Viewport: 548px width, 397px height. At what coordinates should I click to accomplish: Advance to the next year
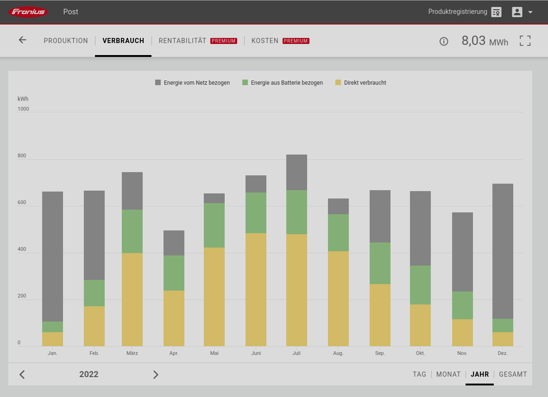coord(156,374)
